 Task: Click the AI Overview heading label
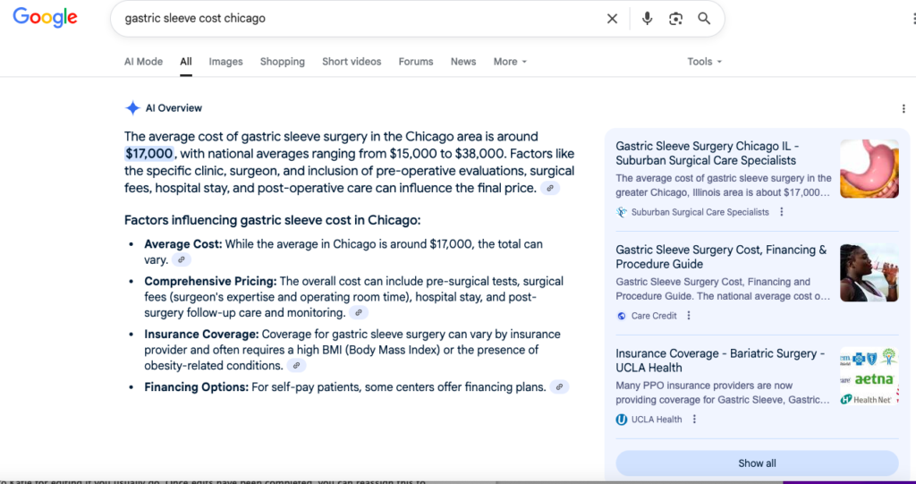point(174,108)
